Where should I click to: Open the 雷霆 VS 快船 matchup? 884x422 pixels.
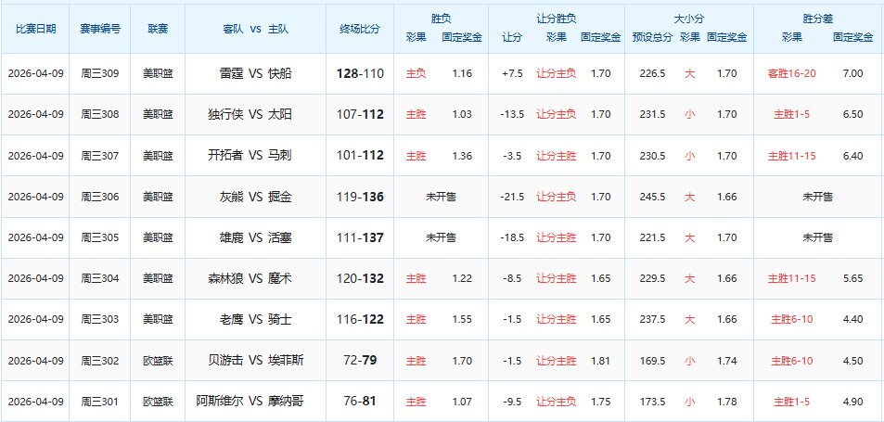[255, 73]
